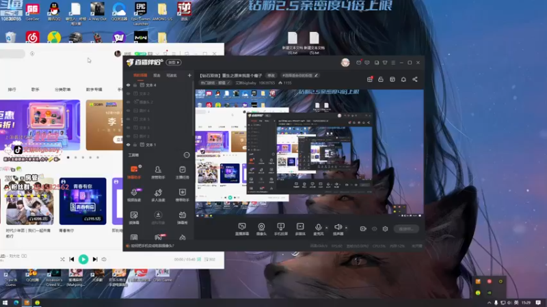Screen dimensions: 547x307
Task: Click the unlock padlock icon above preview
Action: pos(381,79)
